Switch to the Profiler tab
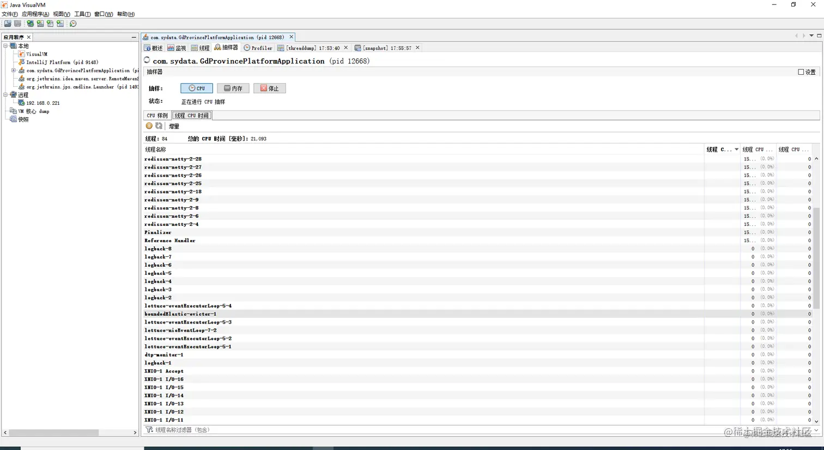This screenshot has height=450, width=824. click(258, 48)
